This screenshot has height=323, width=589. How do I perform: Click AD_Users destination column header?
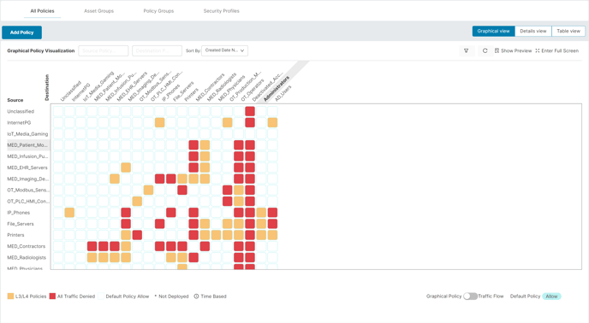click(x=283, y=93)
